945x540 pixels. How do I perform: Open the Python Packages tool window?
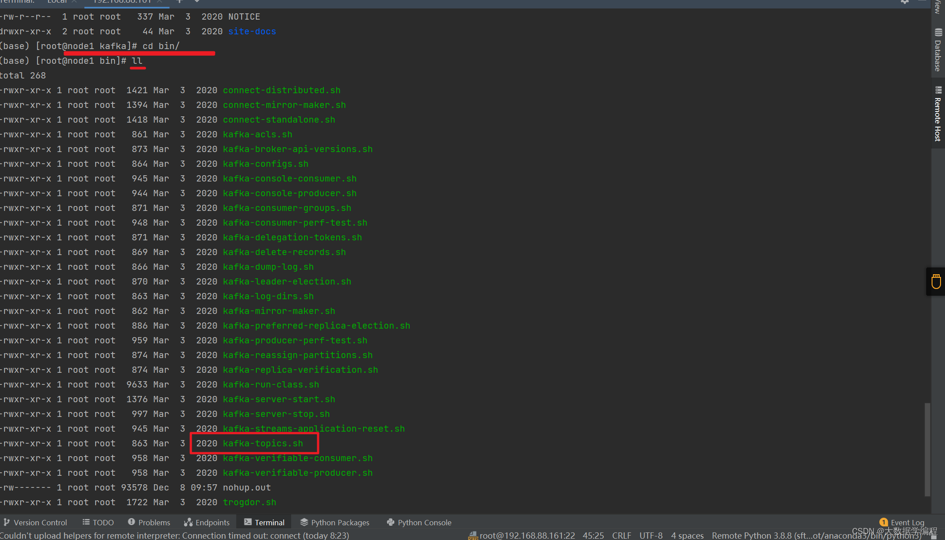click(x=335, y=522)
